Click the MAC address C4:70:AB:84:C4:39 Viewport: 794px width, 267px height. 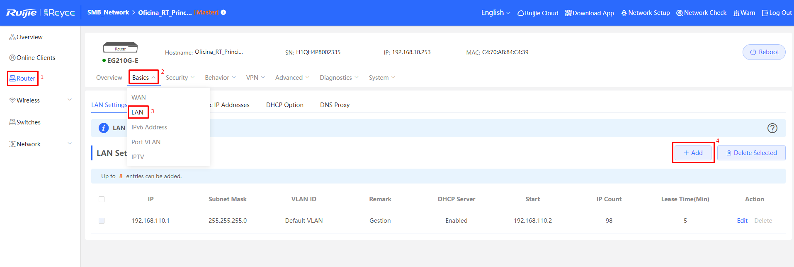point(505,52)
